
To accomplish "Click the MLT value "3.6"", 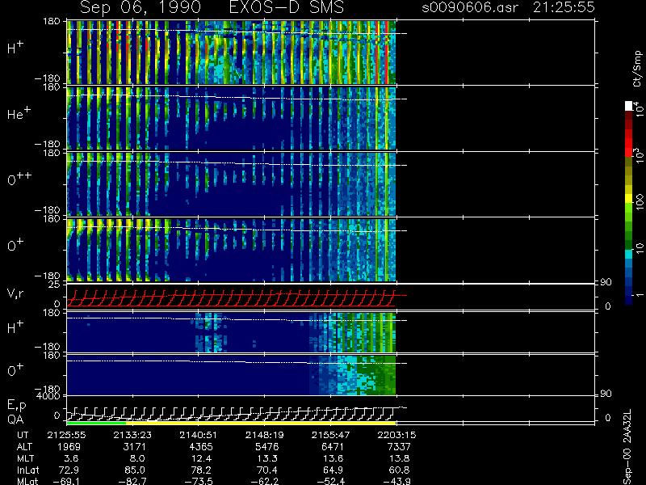I will pos(71,458).
